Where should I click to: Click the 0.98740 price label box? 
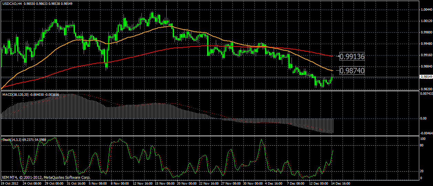pos(352,71)
